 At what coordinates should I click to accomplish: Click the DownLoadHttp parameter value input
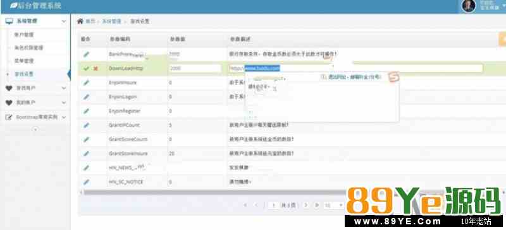point(195,68)
